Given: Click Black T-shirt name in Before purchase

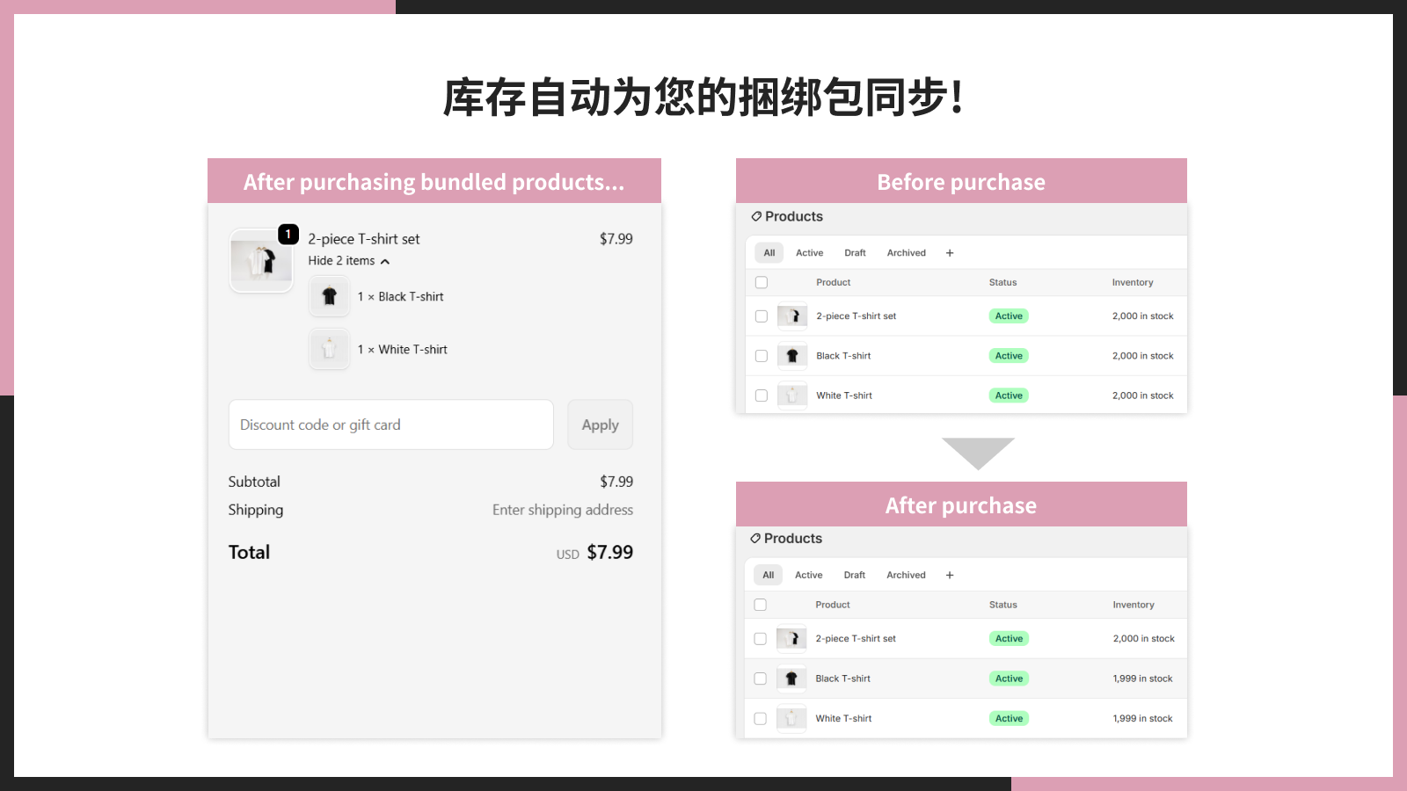Looking at the screenshot, I should 843,356.
